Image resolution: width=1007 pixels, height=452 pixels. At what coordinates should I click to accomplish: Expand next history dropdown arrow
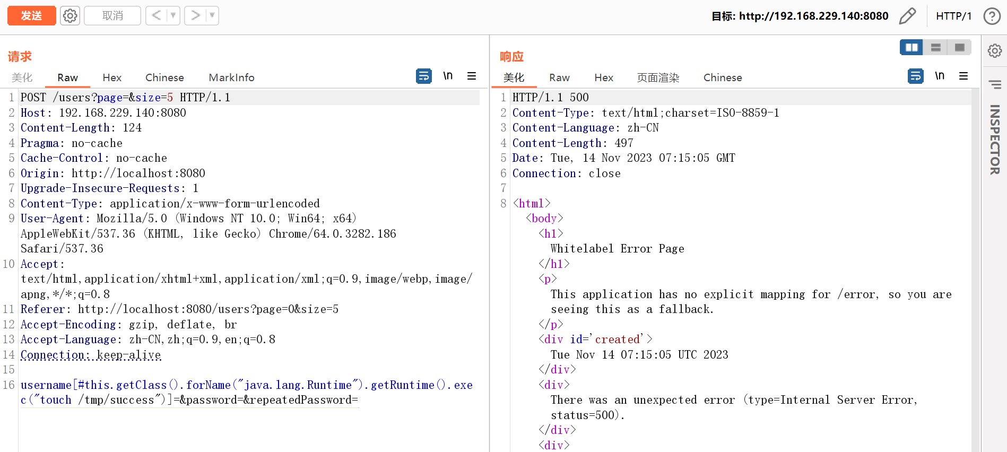[212, 15]
